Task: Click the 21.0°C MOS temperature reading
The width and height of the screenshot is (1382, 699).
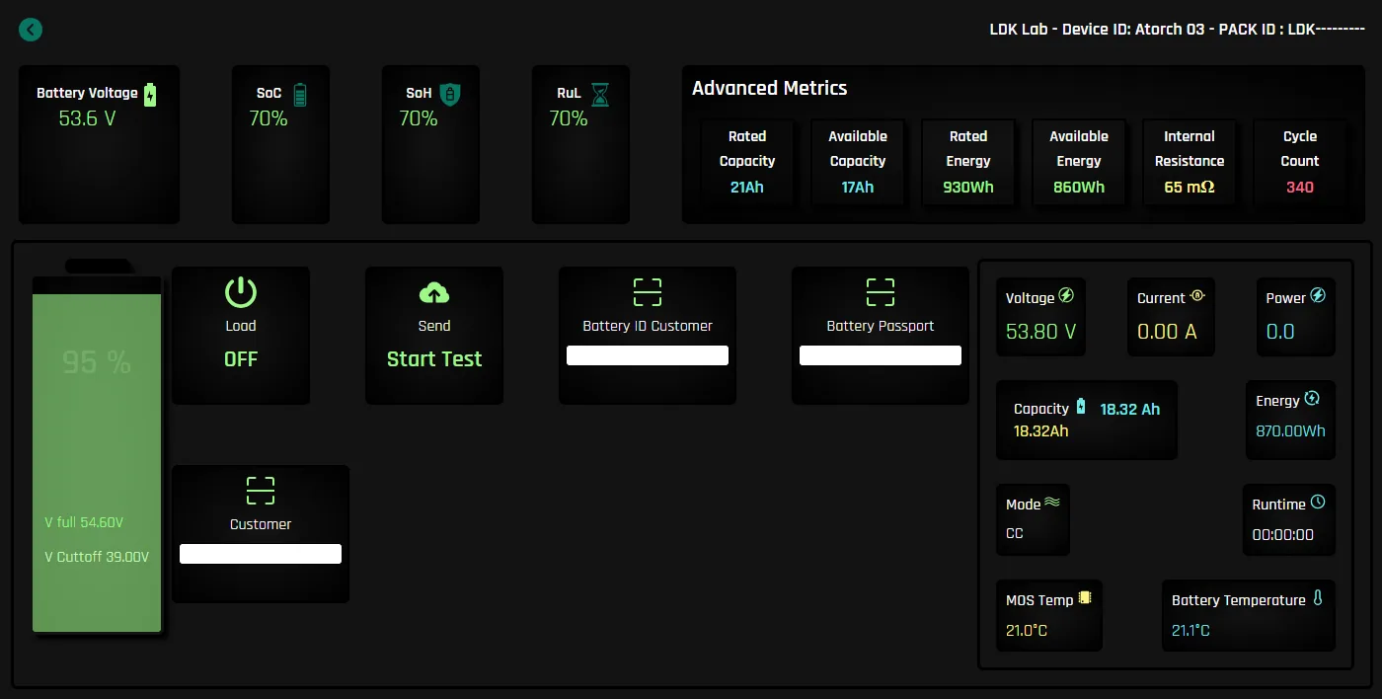Action: [x=1027, y=630]
